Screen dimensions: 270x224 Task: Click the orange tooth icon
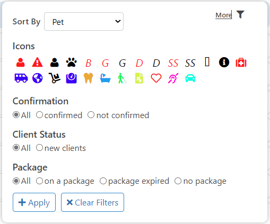pyautogui.click(x=88, y=78)
